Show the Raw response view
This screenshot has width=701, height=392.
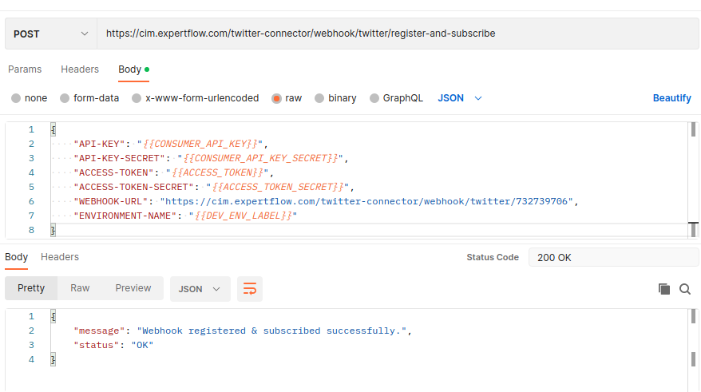(x=80, y=288)
